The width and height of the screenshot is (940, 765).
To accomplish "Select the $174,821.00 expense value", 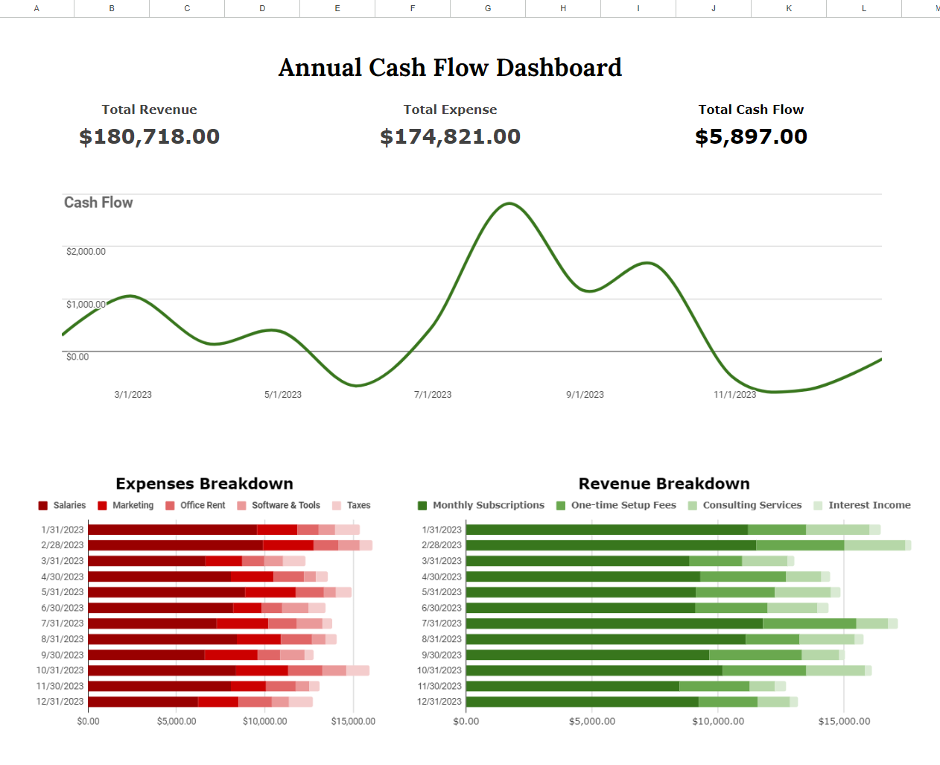I will [x=450, y=136].
